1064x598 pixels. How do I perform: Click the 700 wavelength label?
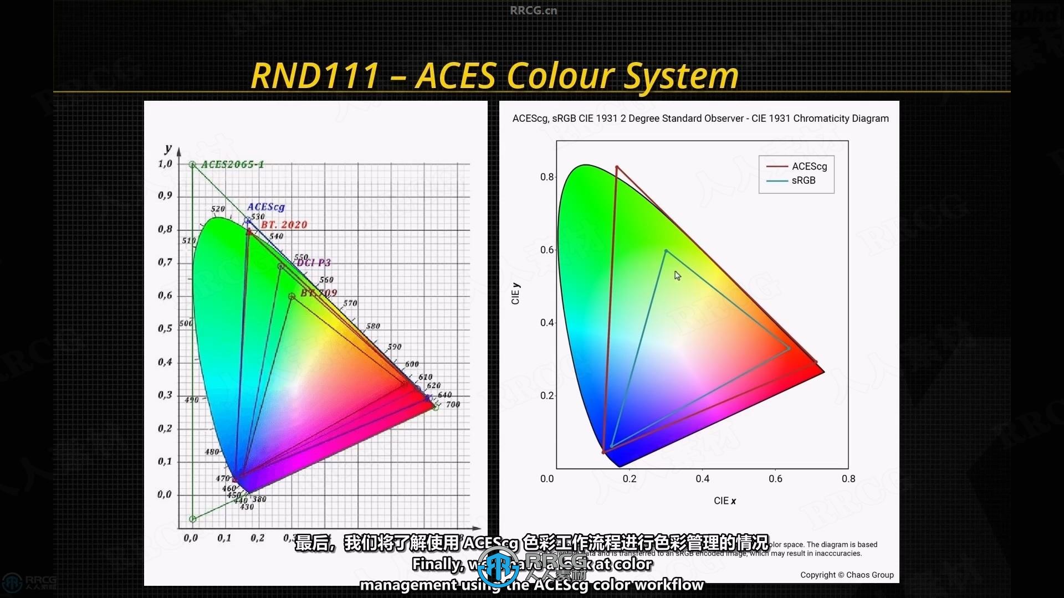(x=453, y=404)
